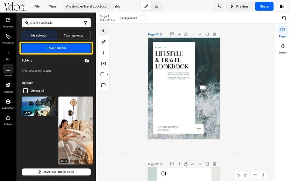Click the video camera icon on canvas
Viewport: 290px width, 181px height.
(203, 87)
